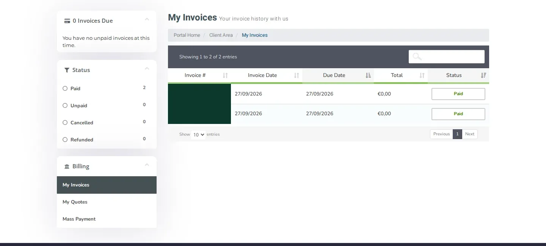
Task: Click the Due Date column header label
Action: click(x=334, y=75)
